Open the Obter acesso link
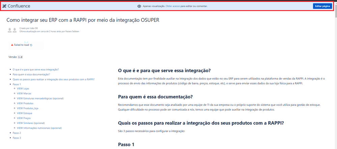Image resolution: width=337 pixels, height=149 pixels. [173, 6]
